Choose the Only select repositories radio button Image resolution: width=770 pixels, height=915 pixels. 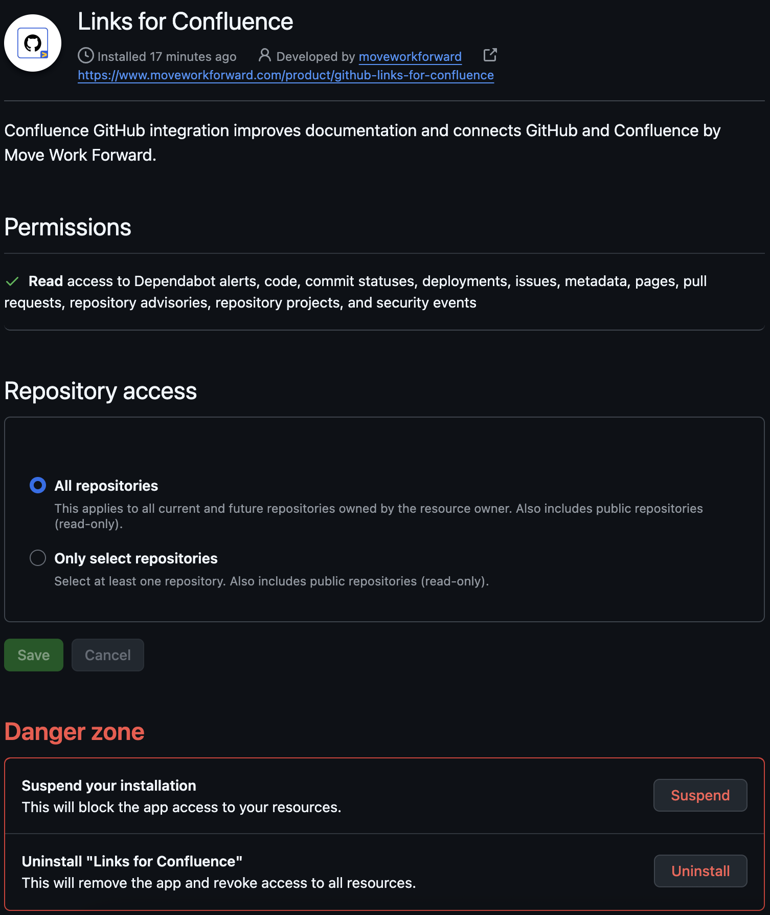[38, 558]
